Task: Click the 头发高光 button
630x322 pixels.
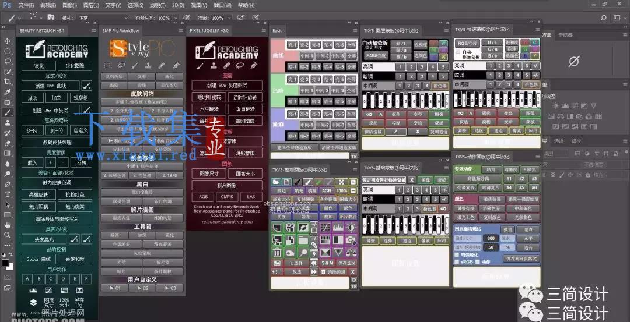Action: [44, 239]
